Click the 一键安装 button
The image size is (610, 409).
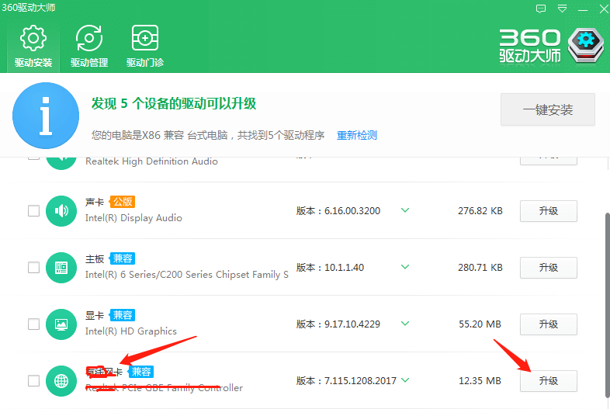click(x=548, y=109)
